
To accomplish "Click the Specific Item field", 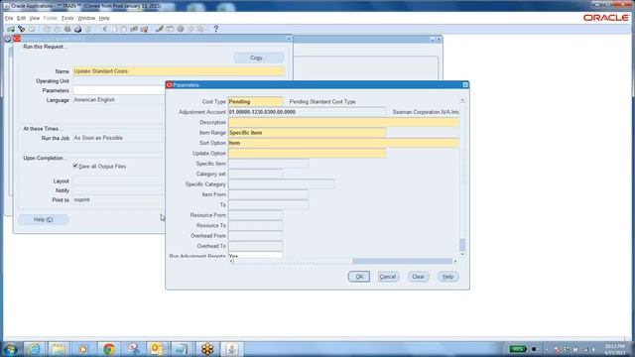I will [269, 164].
